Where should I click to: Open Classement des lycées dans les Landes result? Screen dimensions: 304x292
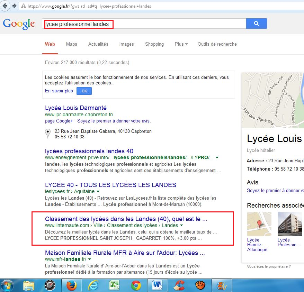pyautogui.click(x=126, y=219)
